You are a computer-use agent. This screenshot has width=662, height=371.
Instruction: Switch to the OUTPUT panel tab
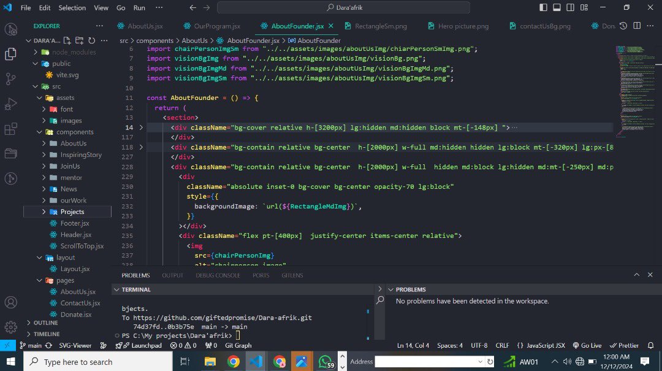click(x=172, y=275)
